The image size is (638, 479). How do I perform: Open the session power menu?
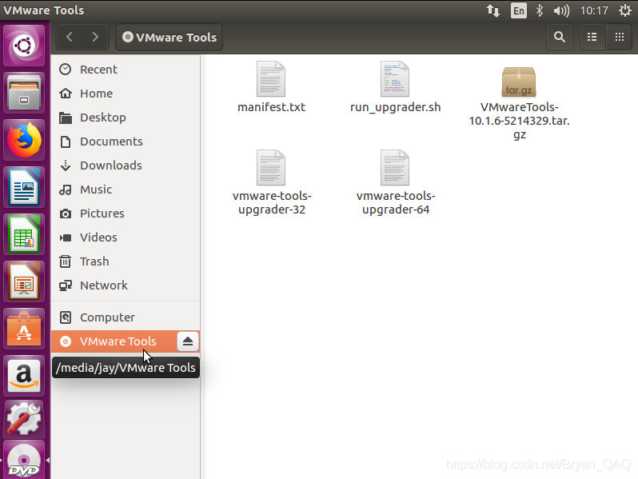[x=625, y=10]
